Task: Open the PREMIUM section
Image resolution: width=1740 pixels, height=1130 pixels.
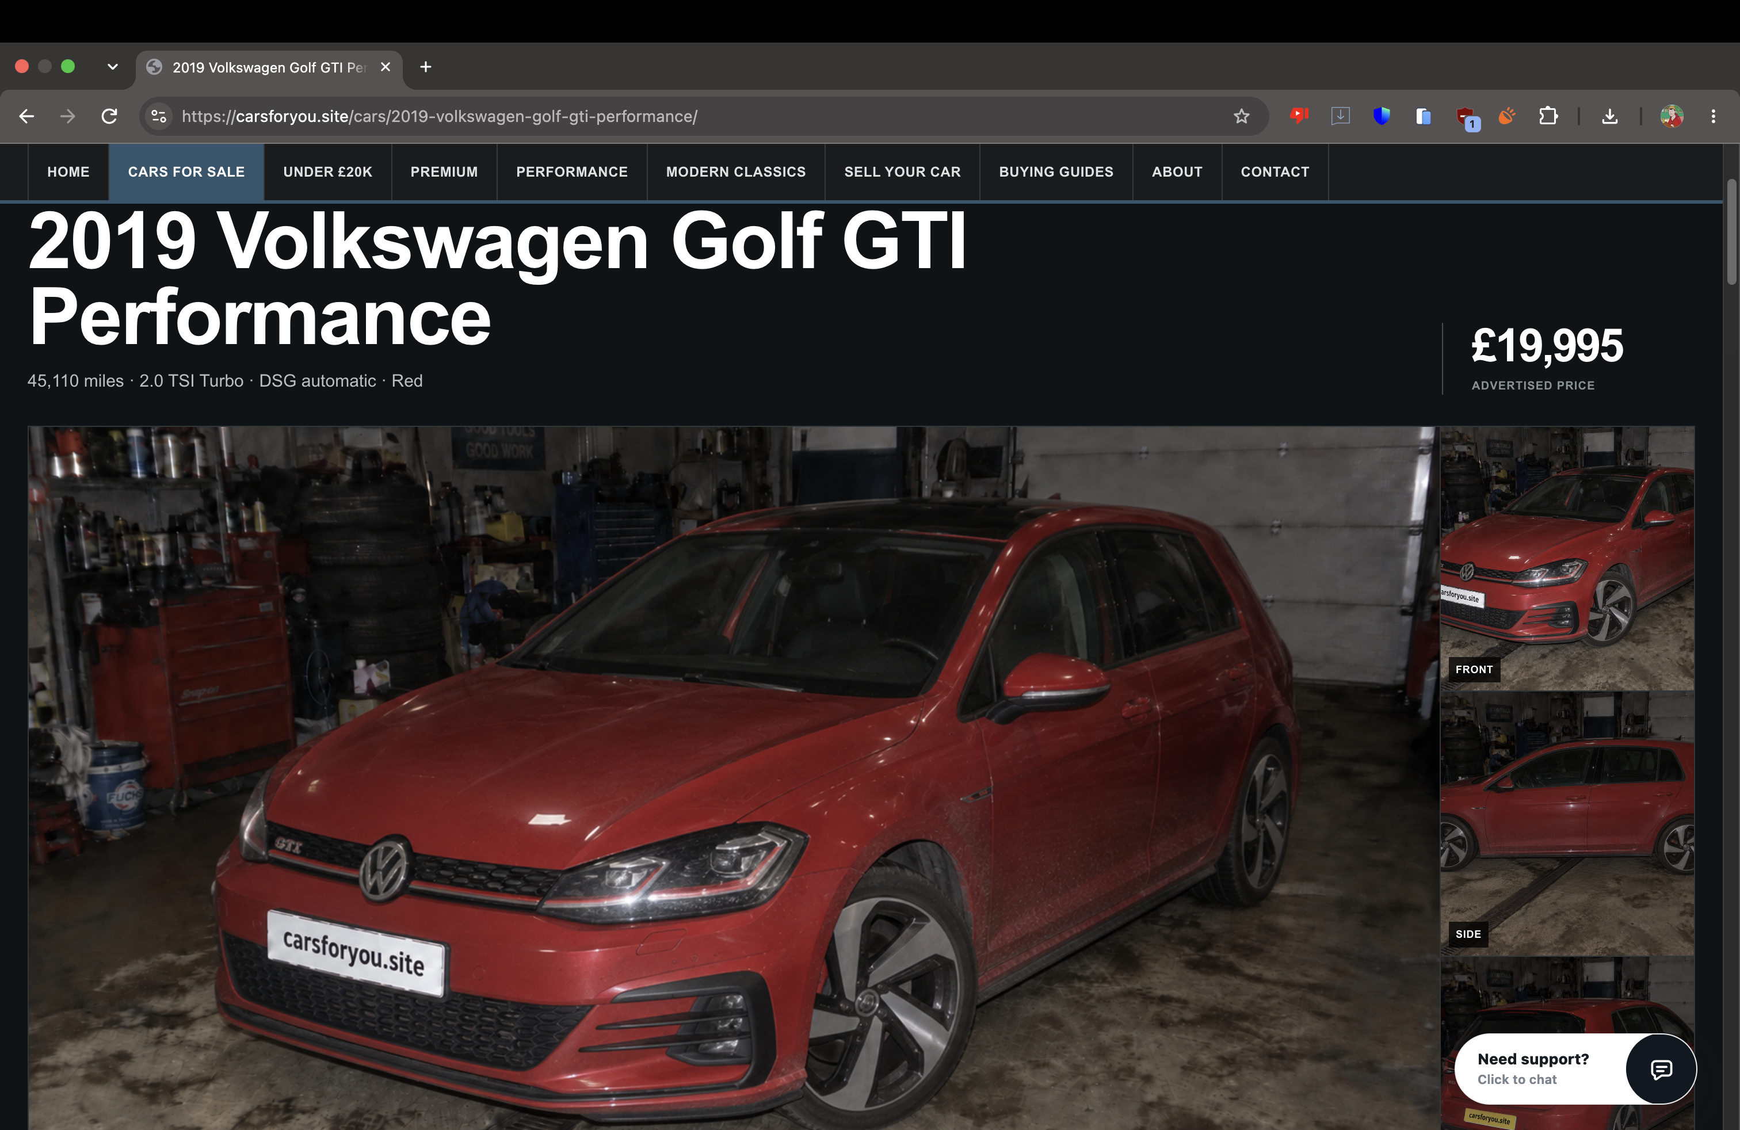Action: tap(445, 172)
